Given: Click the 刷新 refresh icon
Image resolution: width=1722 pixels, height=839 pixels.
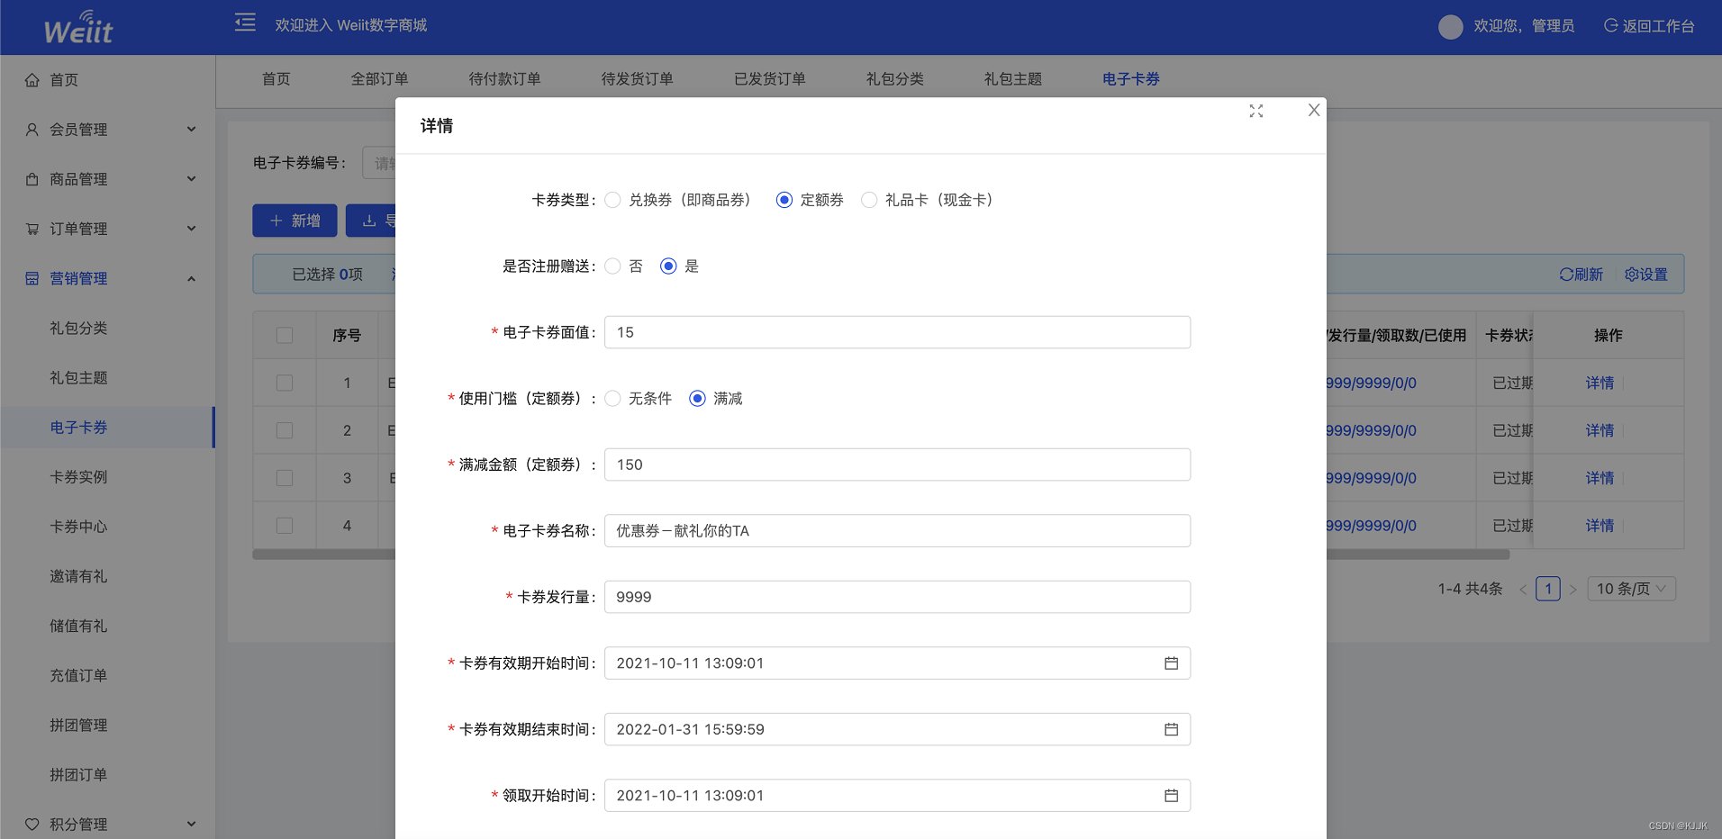Looking at the screenshot, I should click(x=1566, y=275).
